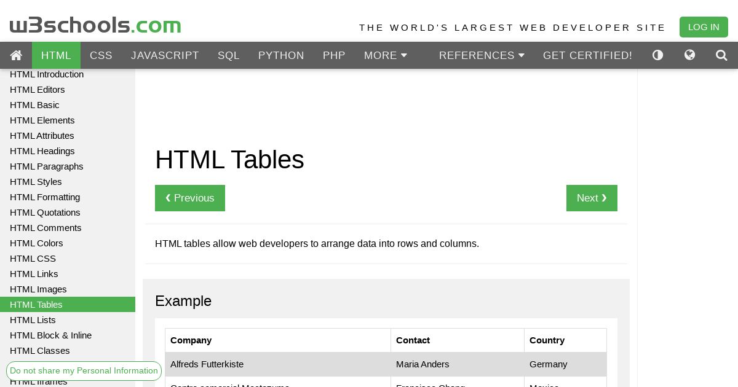Click the Alfreds Futterkiste cell
The image size is (738, 387).
278,364
